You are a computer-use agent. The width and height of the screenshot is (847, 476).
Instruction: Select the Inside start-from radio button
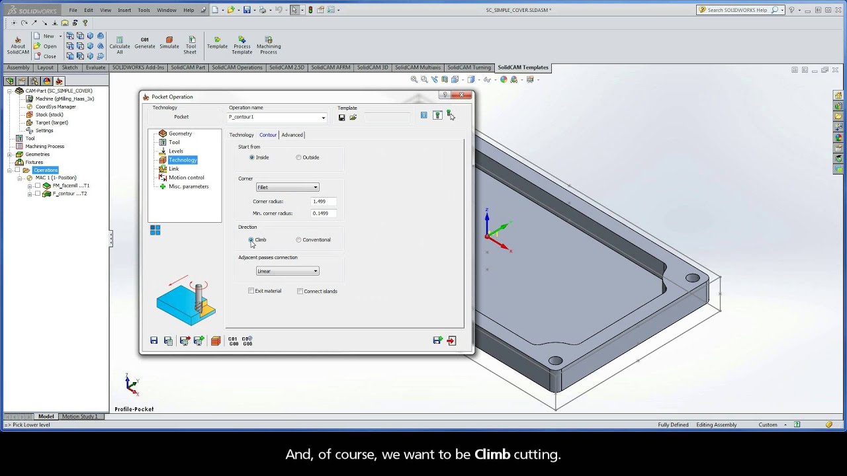click(x=251, y=157)
